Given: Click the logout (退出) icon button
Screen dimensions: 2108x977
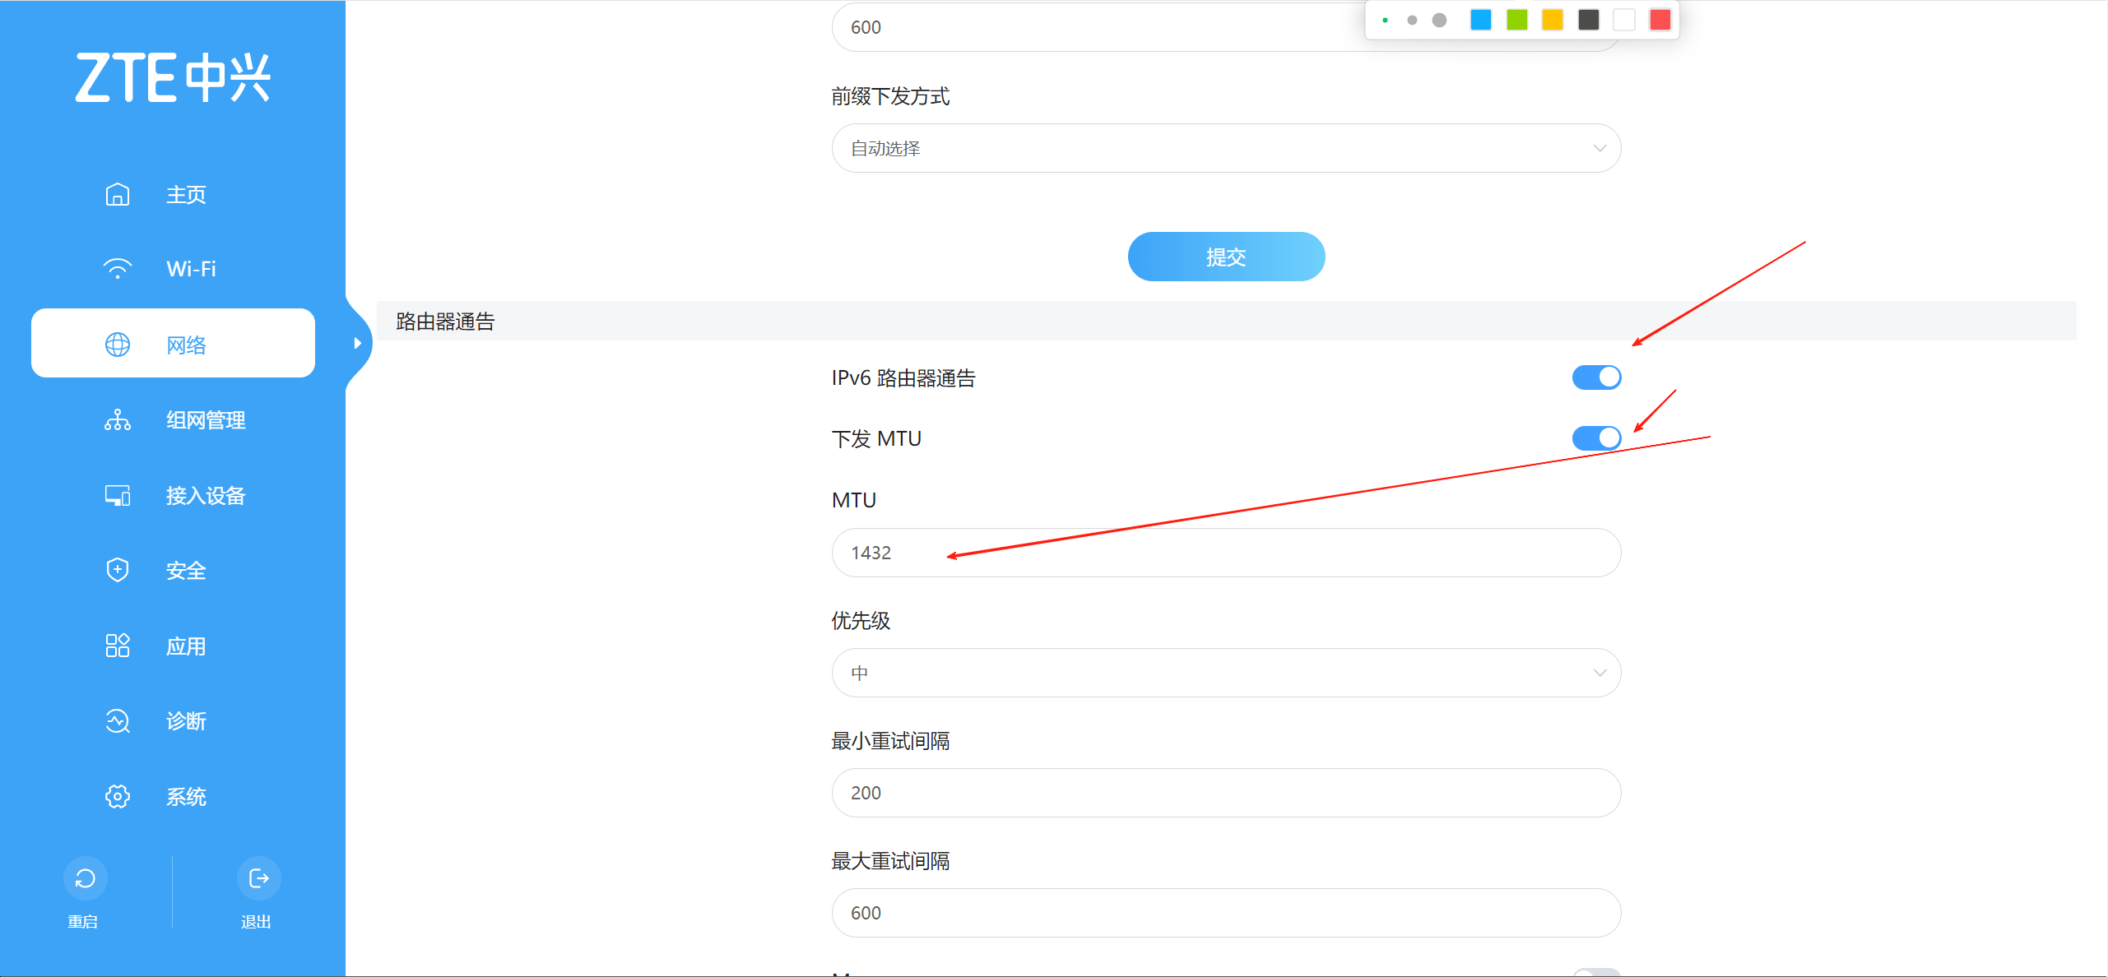Looking at the screenshot, I should pos(258,878).
